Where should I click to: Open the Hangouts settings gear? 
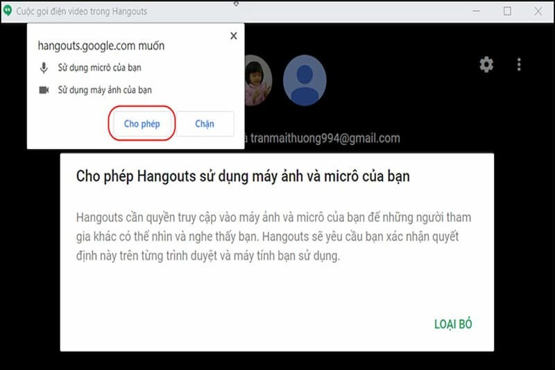click(x=486, y=65)
